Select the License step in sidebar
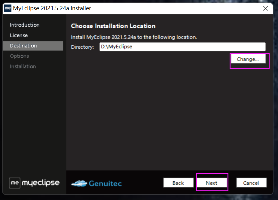Image resolution: width=278 pixels, height=200 pixels. tap(19, 35)
